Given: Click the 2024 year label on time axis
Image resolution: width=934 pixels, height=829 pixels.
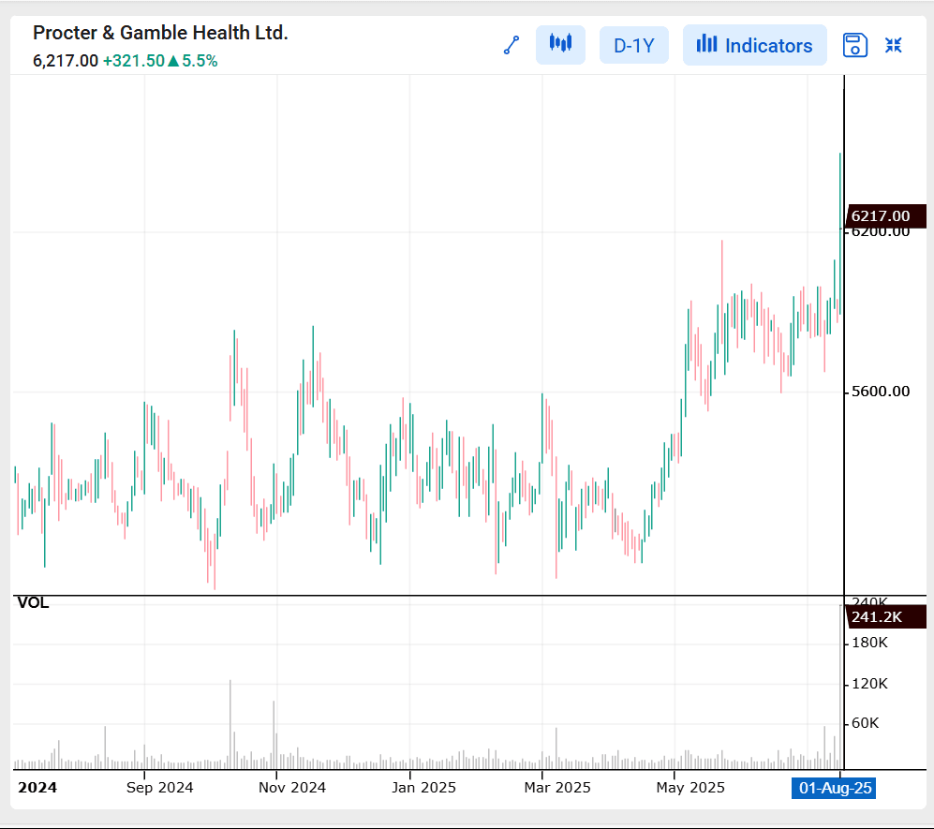Looking at the screenshot, I should pyautogui.click(x=37, y=787).
